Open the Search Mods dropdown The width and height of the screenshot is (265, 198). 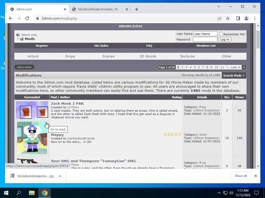[x=234, y=76]
